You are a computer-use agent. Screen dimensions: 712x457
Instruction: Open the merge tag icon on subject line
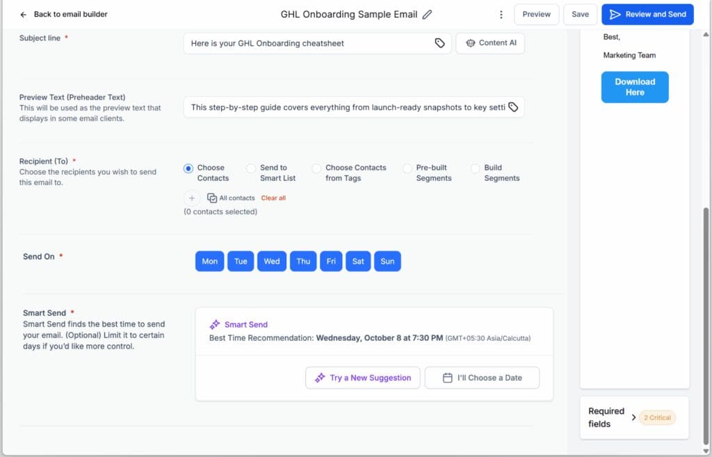click(439, 42)
